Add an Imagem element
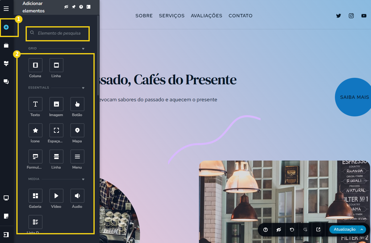The height and width of the screenshot is (243, 371). (x=56, y=104)
